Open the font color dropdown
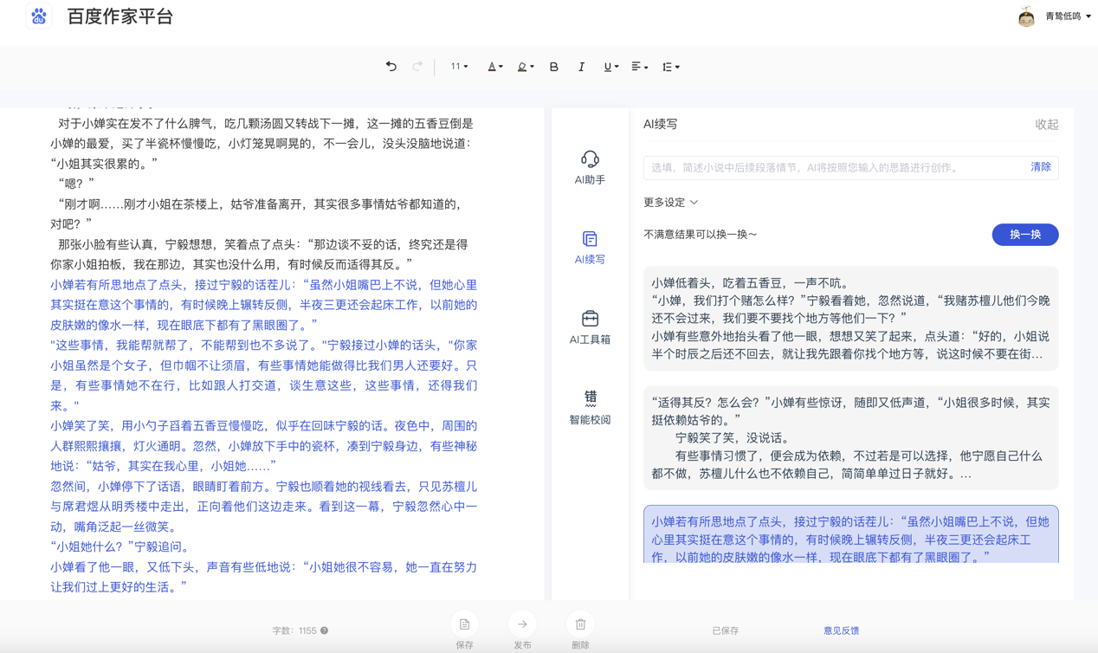 pos(494,67)
